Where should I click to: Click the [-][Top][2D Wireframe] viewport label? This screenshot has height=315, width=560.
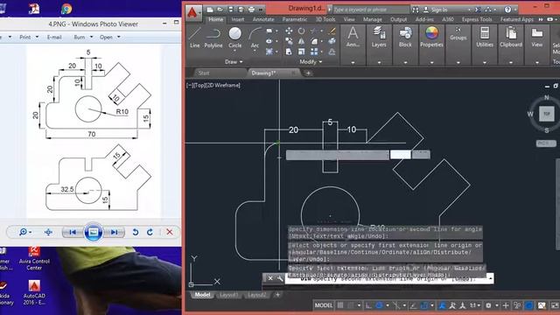click(213, 85)
